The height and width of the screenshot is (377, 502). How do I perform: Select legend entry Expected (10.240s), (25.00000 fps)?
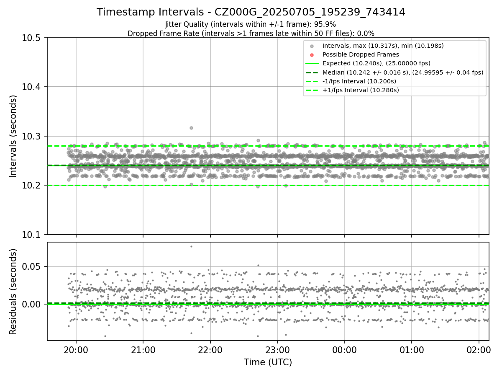click(376, 63)
